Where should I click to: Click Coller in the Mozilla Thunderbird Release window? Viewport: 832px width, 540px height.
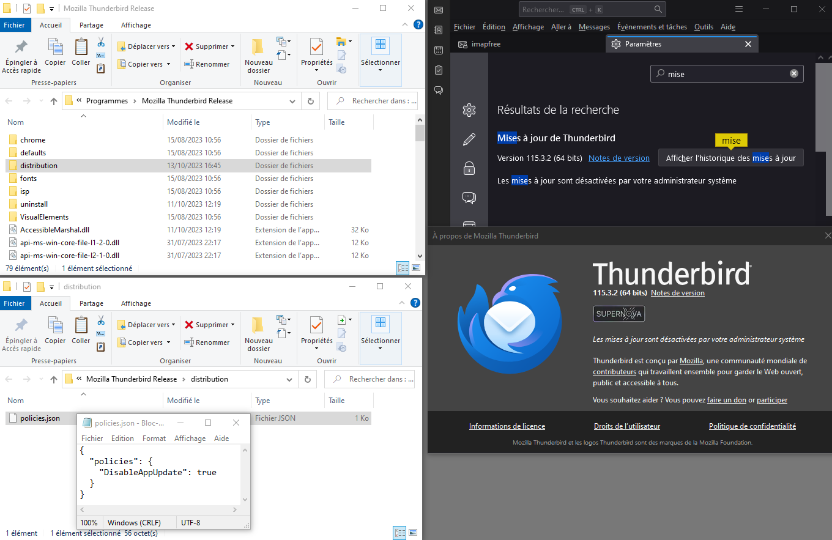tap(81, 52)
